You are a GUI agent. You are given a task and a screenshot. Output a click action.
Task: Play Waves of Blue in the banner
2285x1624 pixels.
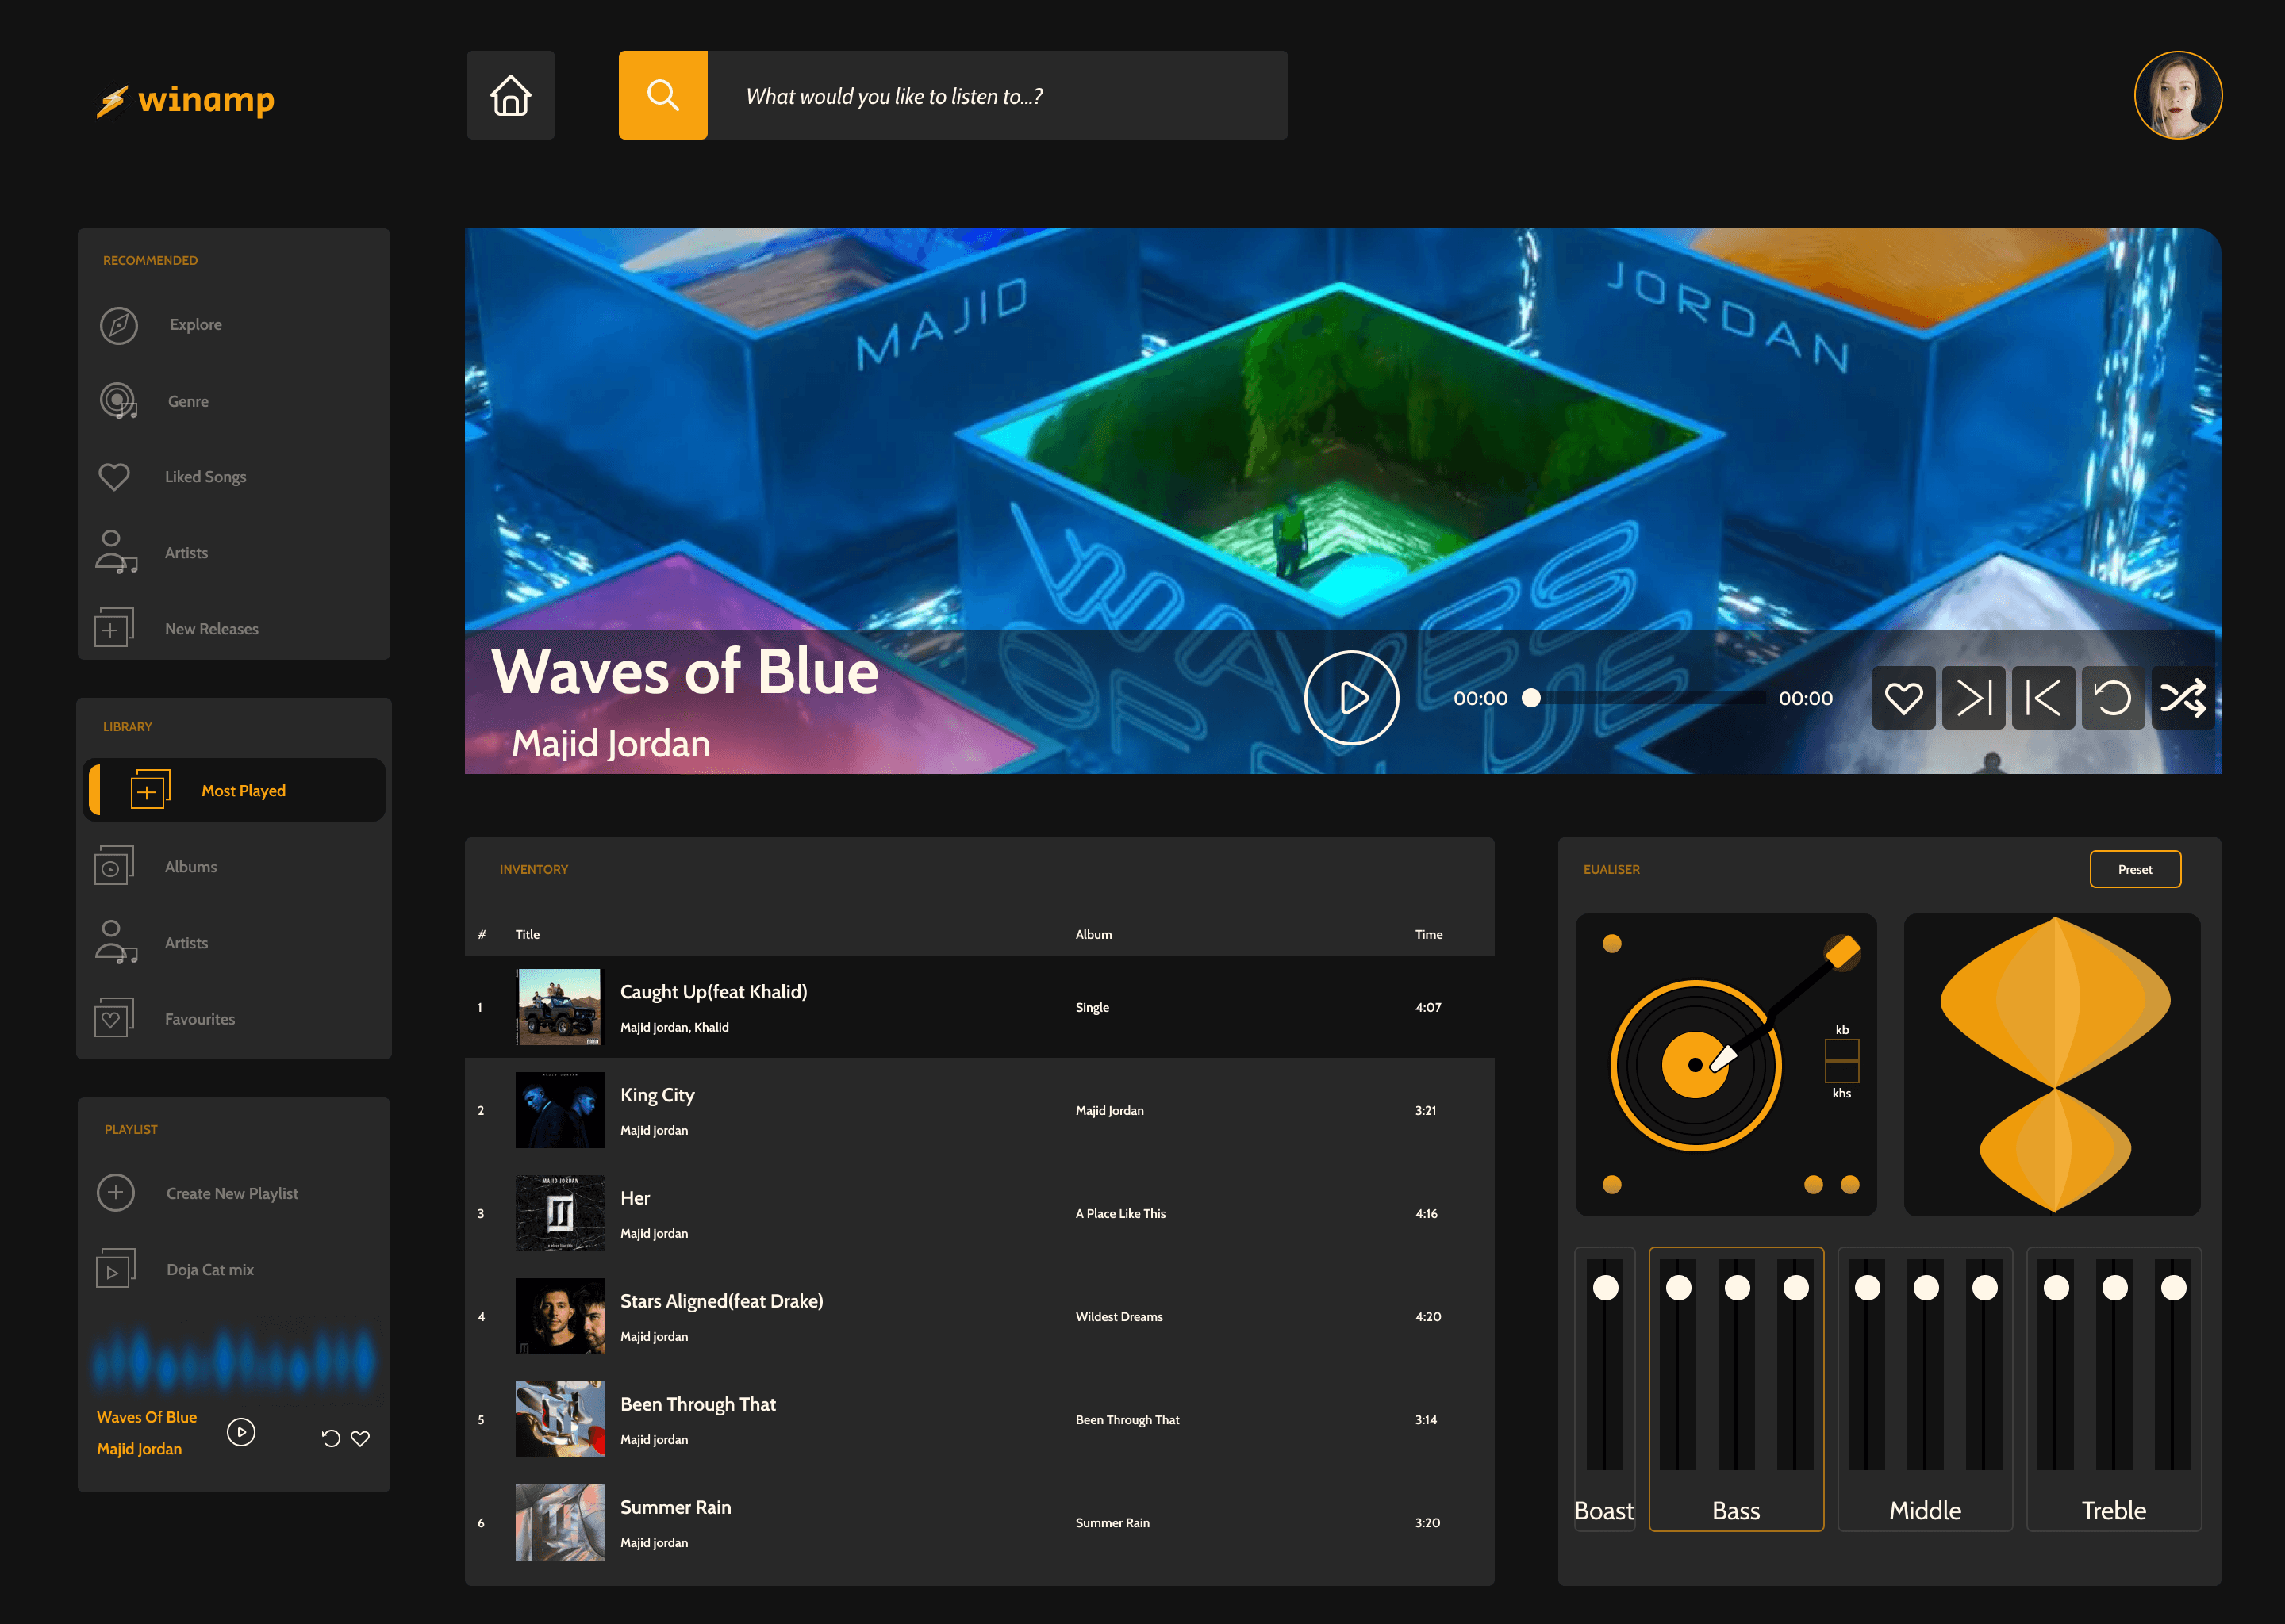pos(1352,698)
